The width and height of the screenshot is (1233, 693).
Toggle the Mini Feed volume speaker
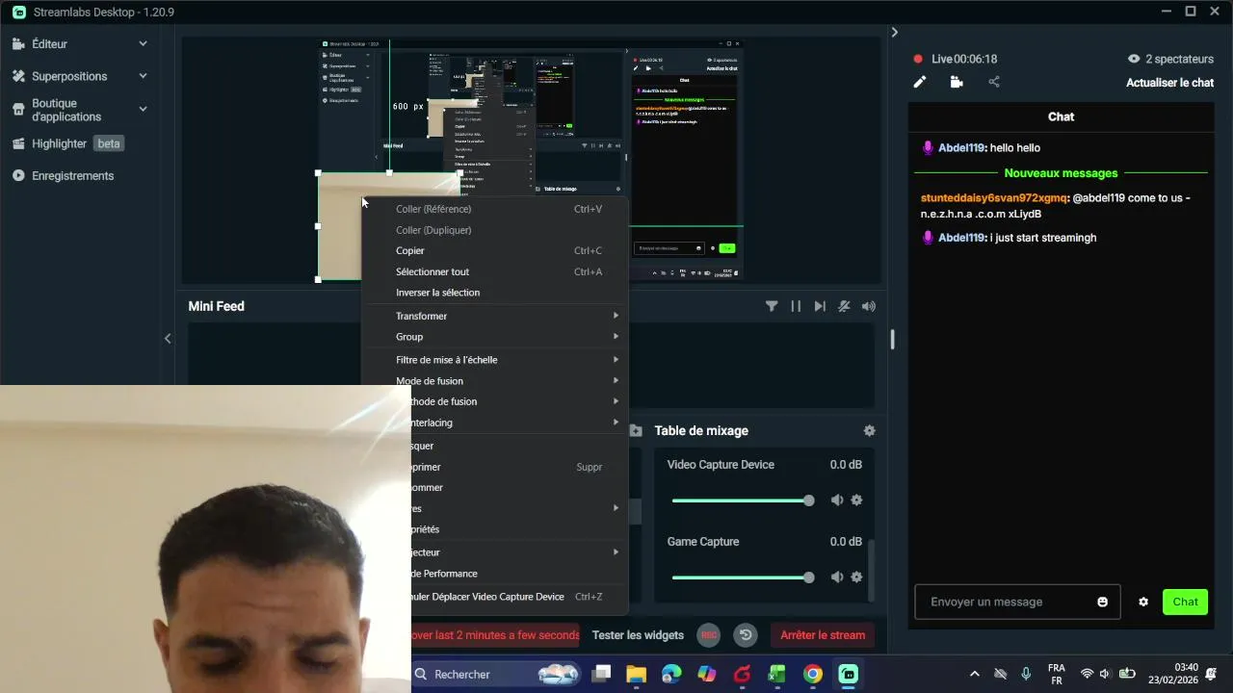(869, 306)
